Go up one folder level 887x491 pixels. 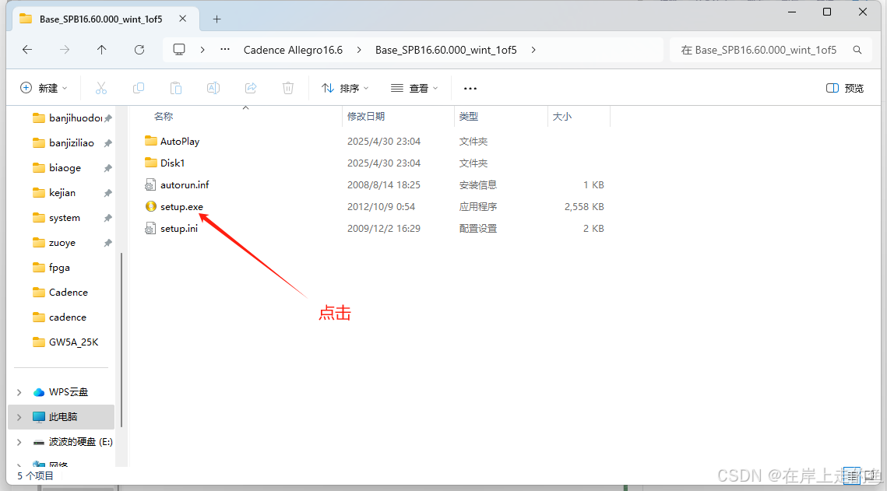coord(102,50)
